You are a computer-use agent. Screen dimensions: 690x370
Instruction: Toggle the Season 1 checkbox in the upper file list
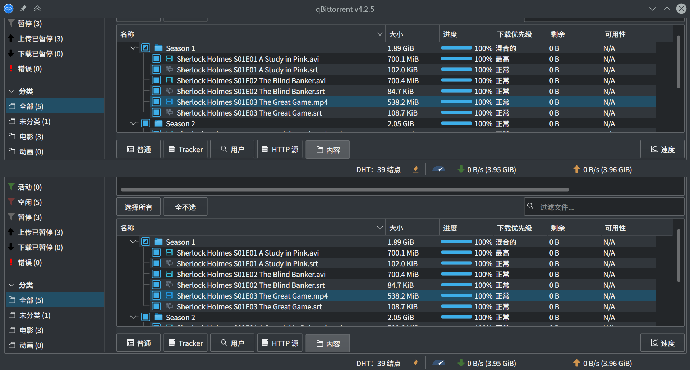(x=146, y=48)
